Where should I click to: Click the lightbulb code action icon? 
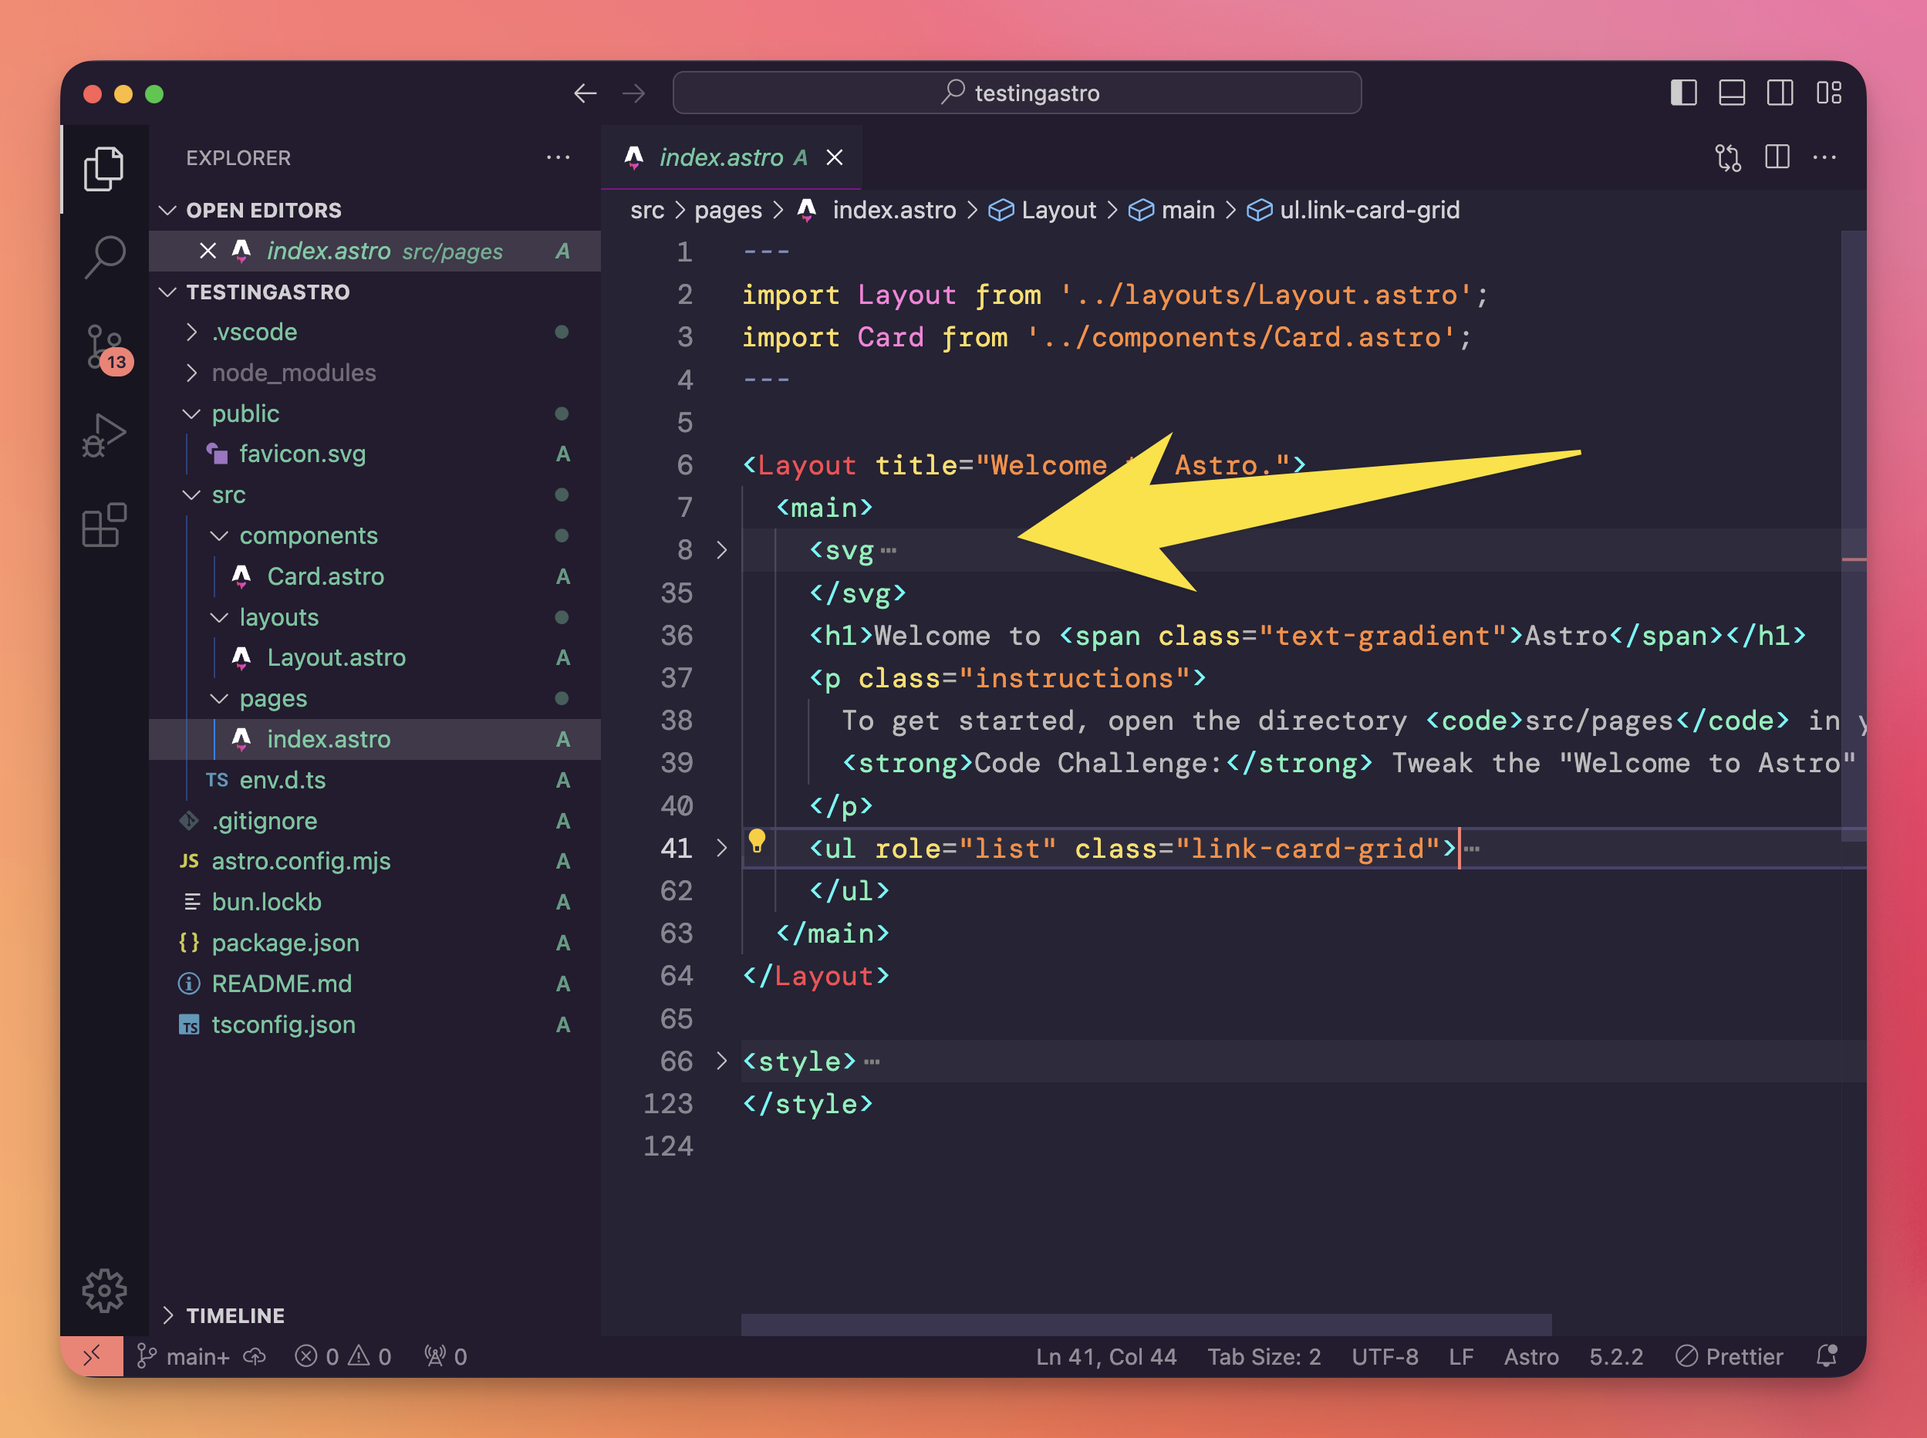(756, 841)
